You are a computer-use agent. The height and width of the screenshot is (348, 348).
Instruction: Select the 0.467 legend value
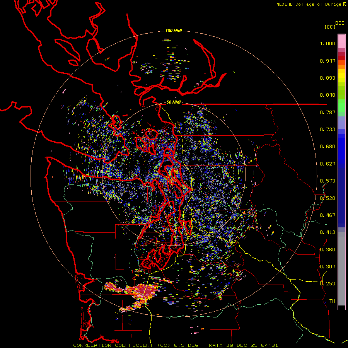tap(328, 215)
